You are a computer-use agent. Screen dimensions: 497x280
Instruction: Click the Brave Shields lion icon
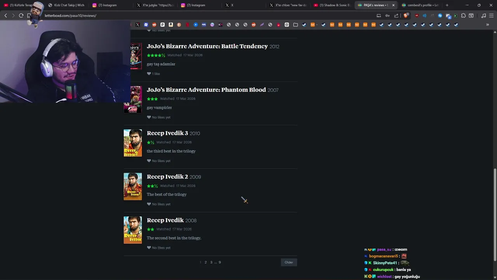pyautogui.click(x=406, y=16)
